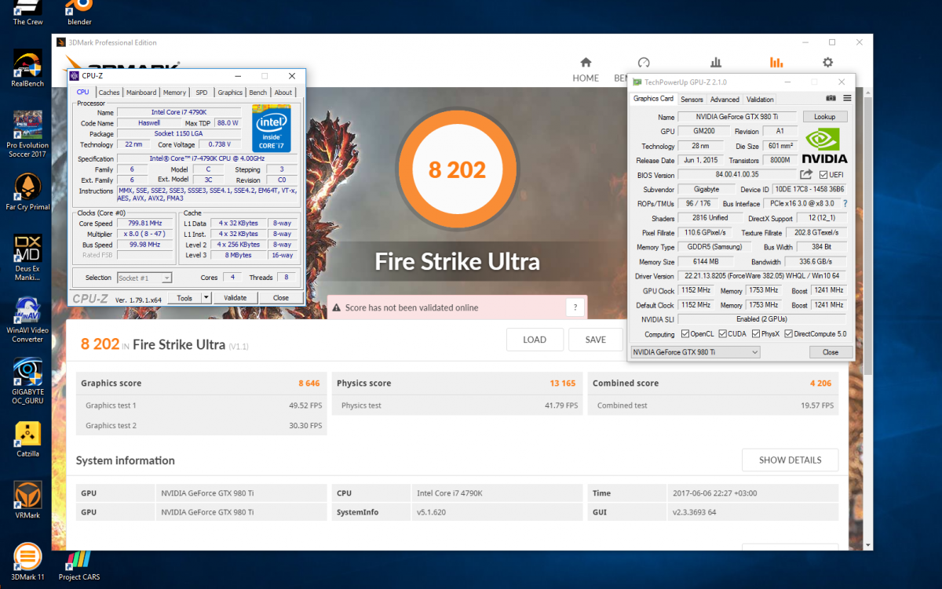
Task: Click the Intel Core i7 logo badge
Action: tap(272, 128)
